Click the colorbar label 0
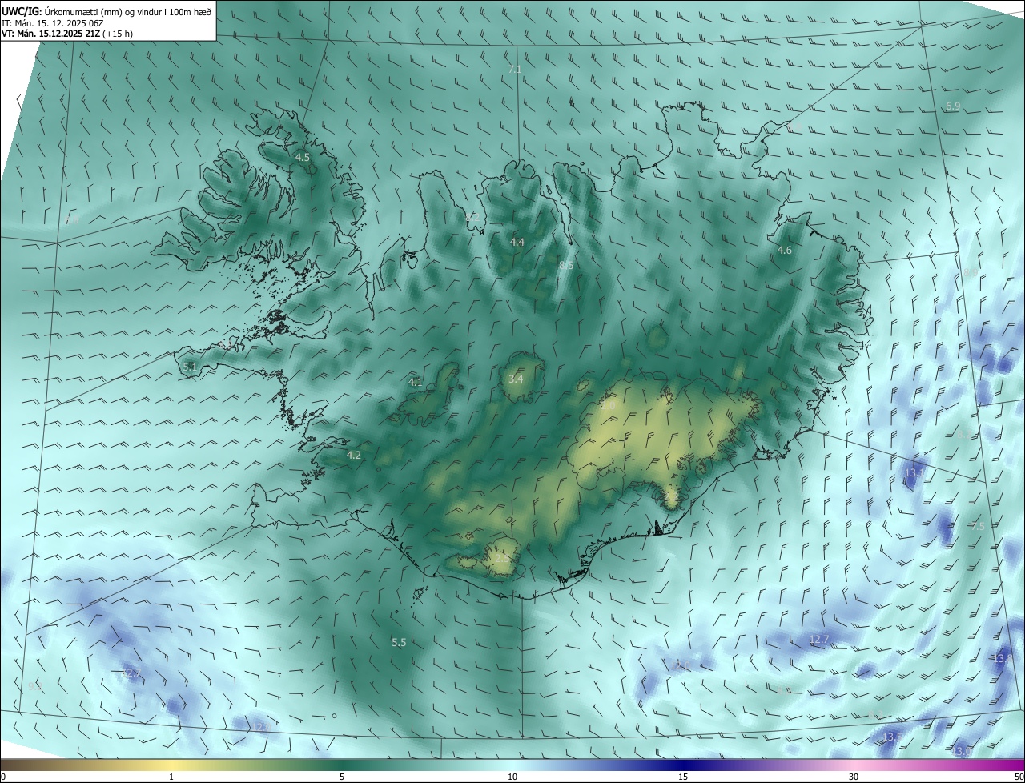The width and height of the screenshot is (1025, 783). tap(3, 777)
